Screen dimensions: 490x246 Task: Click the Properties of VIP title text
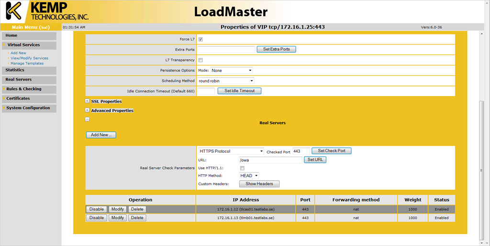272,27
